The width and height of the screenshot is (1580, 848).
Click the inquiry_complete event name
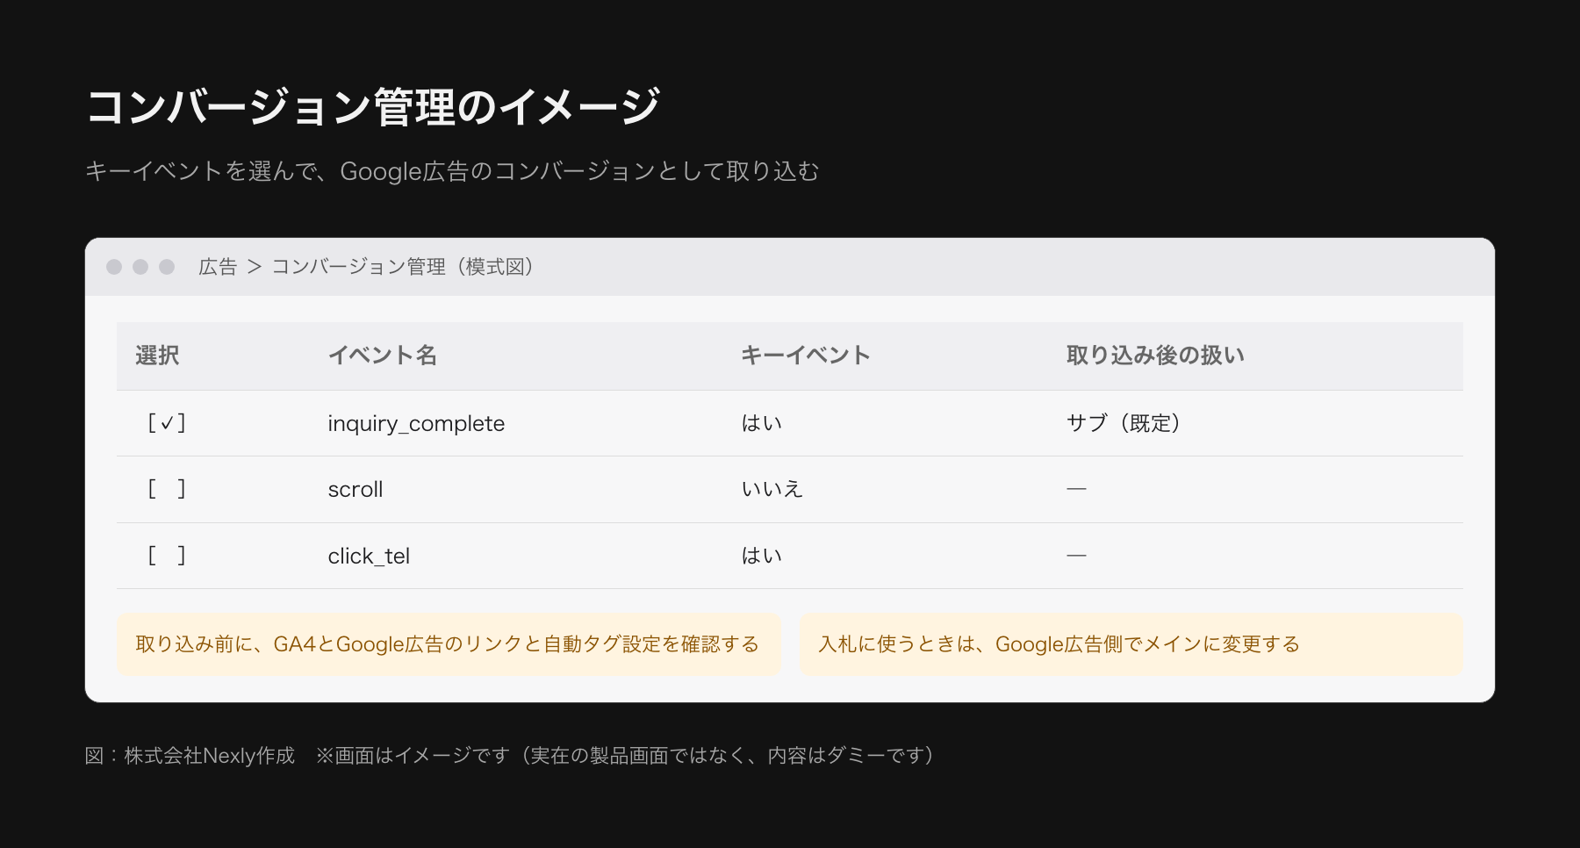(416, 423)
